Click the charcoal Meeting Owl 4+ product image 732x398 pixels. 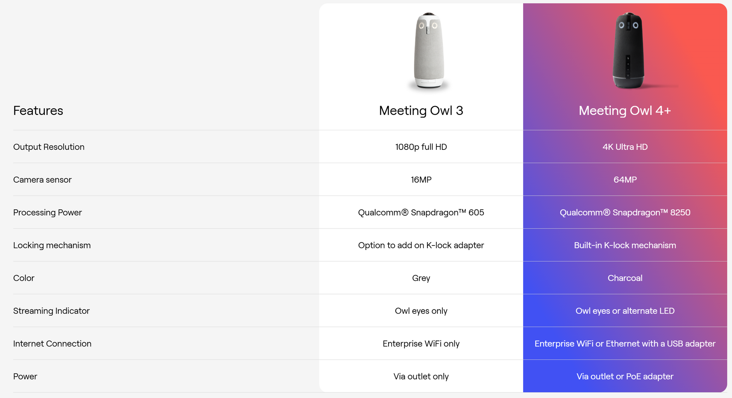628,51
